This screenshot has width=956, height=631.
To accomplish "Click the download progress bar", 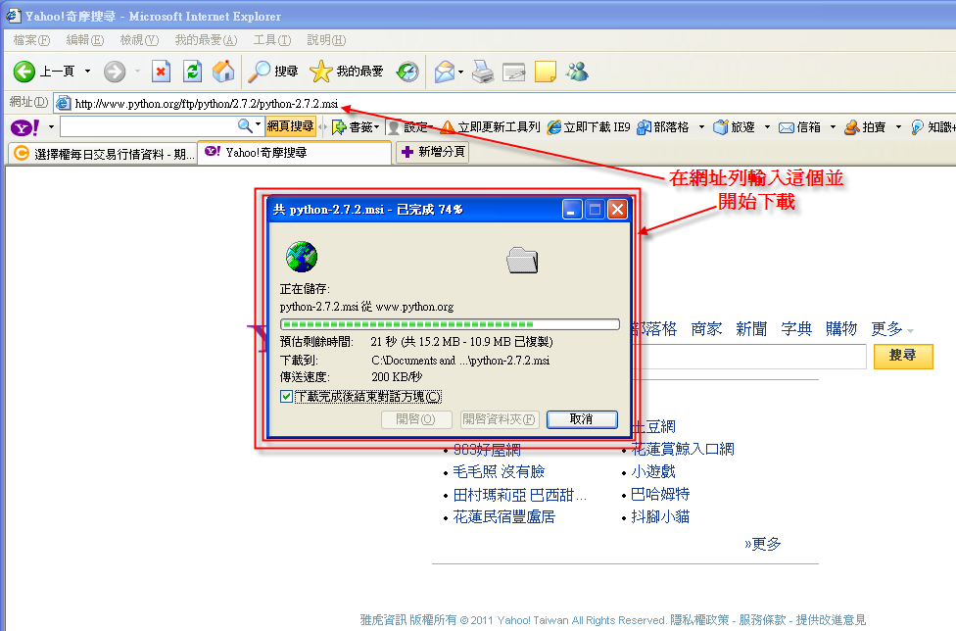I will pos(450,324).
